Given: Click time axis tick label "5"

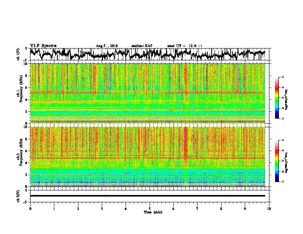Looking at the screenshot, I should click(150, 209).
